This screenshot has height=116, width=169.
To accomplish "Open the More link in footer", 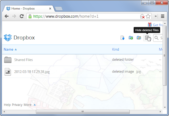I will 27,105.
